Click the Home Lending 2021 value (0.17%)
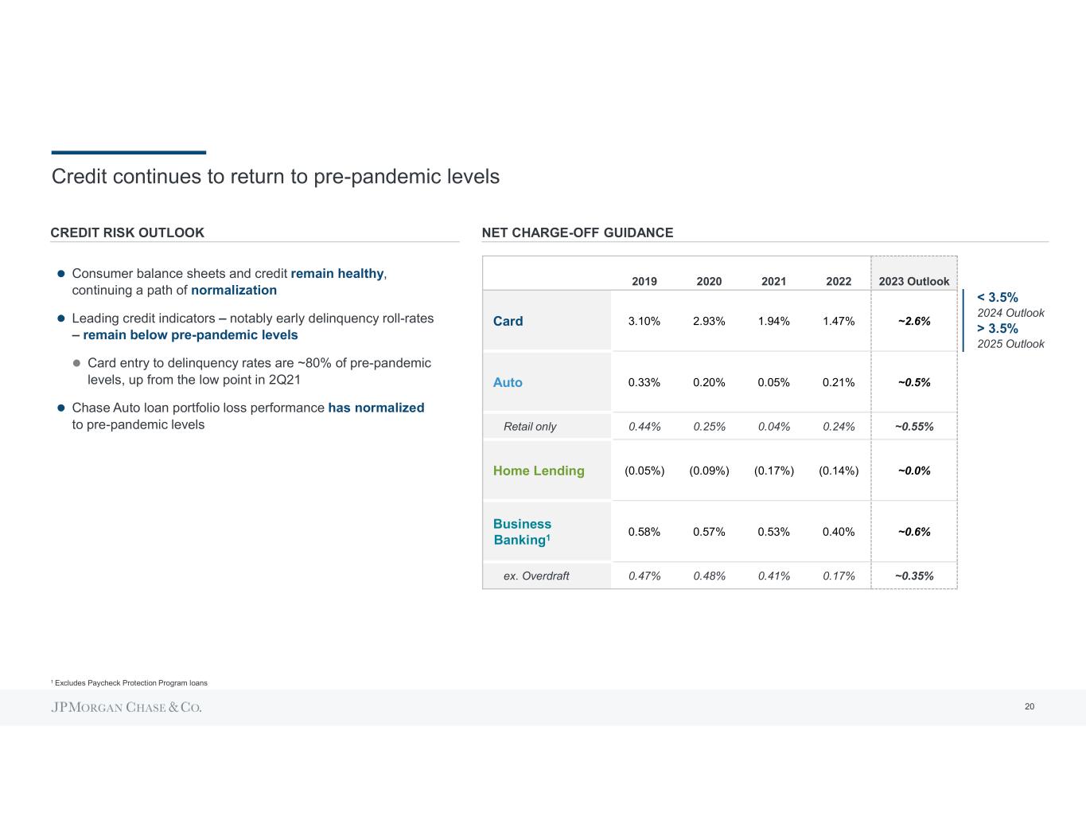1086x840 pixels. [x=774, y=471]
